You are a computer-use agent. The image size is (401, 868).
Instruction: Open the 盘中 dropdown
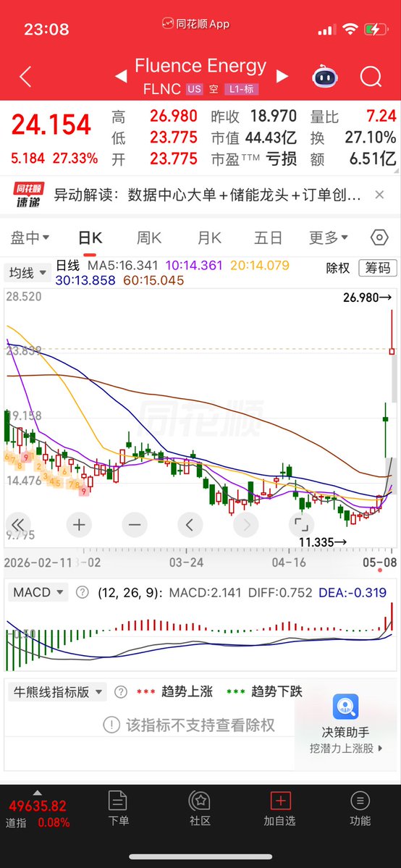[30, 238]
